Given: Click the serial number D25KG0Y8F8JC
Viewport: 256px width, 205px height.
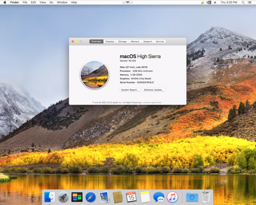Looking at the screenshot, I should point(145,82).
